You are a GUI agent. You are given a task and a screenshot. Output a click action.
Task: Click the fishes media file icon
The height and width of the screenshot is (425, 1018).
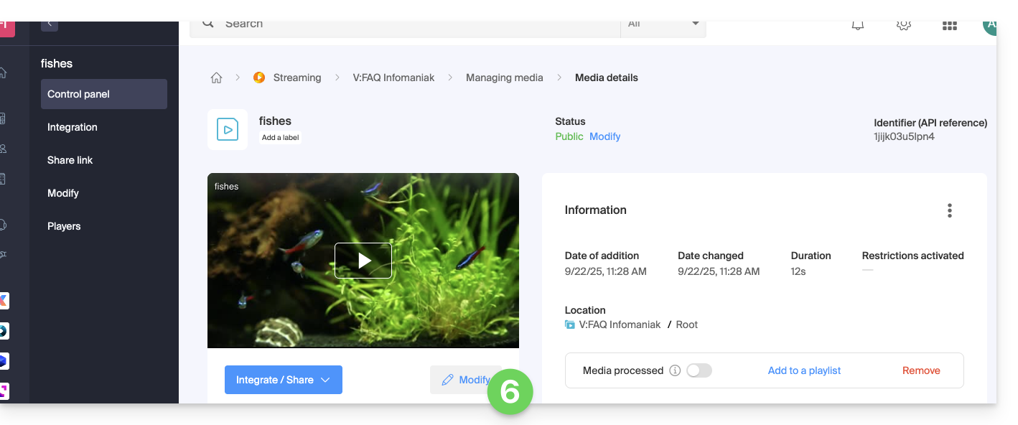point(228,130)
